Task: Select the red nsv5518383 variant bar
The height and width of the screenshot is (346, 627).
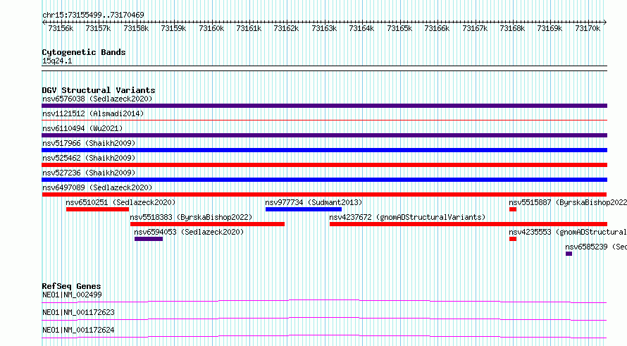Action: pyautogui.click(x=207, y=224)
